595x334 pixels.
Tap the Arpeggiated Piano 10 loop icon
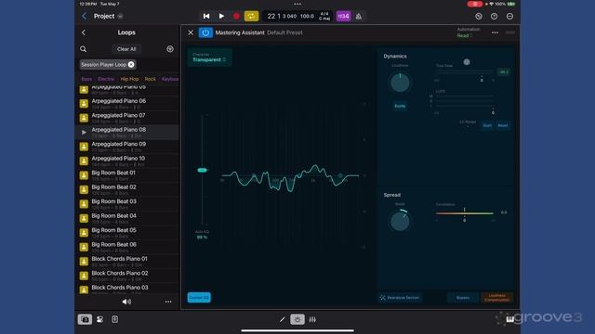click(x=84, y=161)
